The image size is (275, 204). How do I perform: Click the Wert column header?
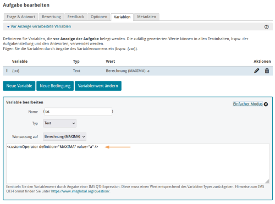click(111, 62)
